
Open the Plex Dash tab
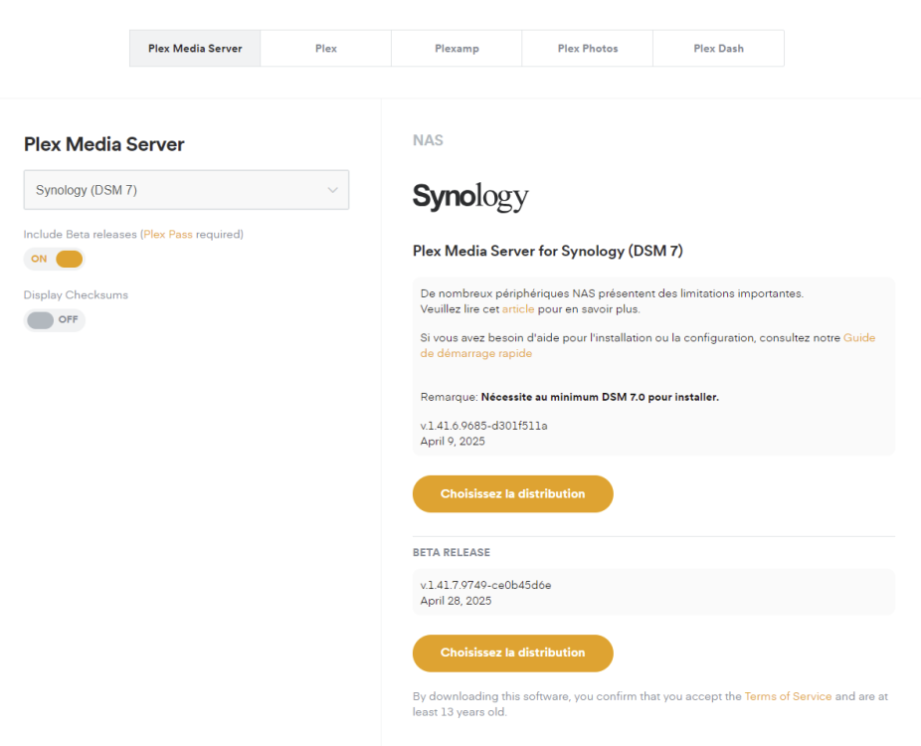click(718, 49)
